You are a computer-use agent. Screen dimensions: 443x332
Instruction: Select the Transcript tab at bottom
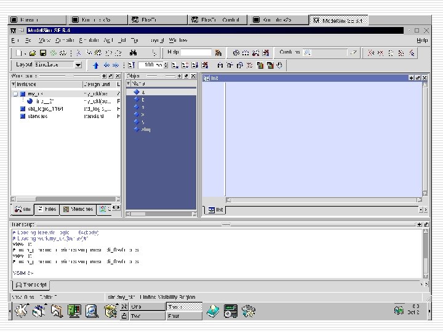(x=31, y=285)
